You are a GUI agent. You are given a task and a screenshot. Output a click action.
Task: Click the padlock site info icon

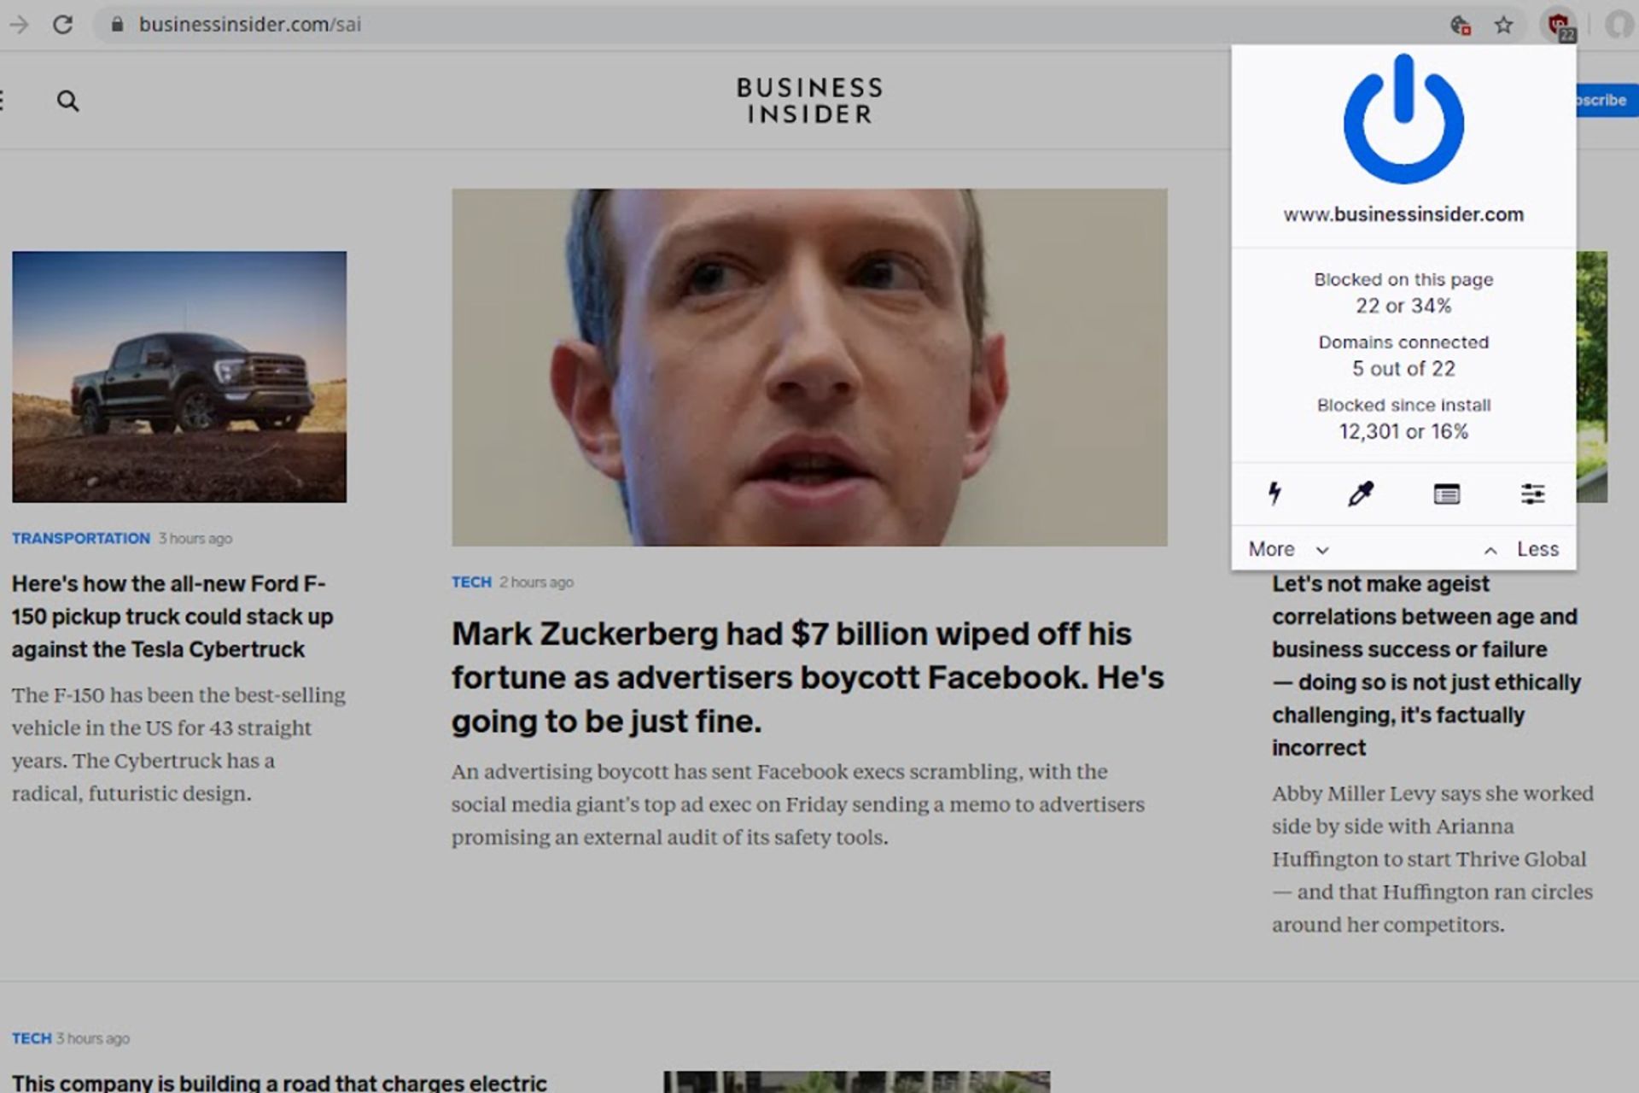coord(118,24)
